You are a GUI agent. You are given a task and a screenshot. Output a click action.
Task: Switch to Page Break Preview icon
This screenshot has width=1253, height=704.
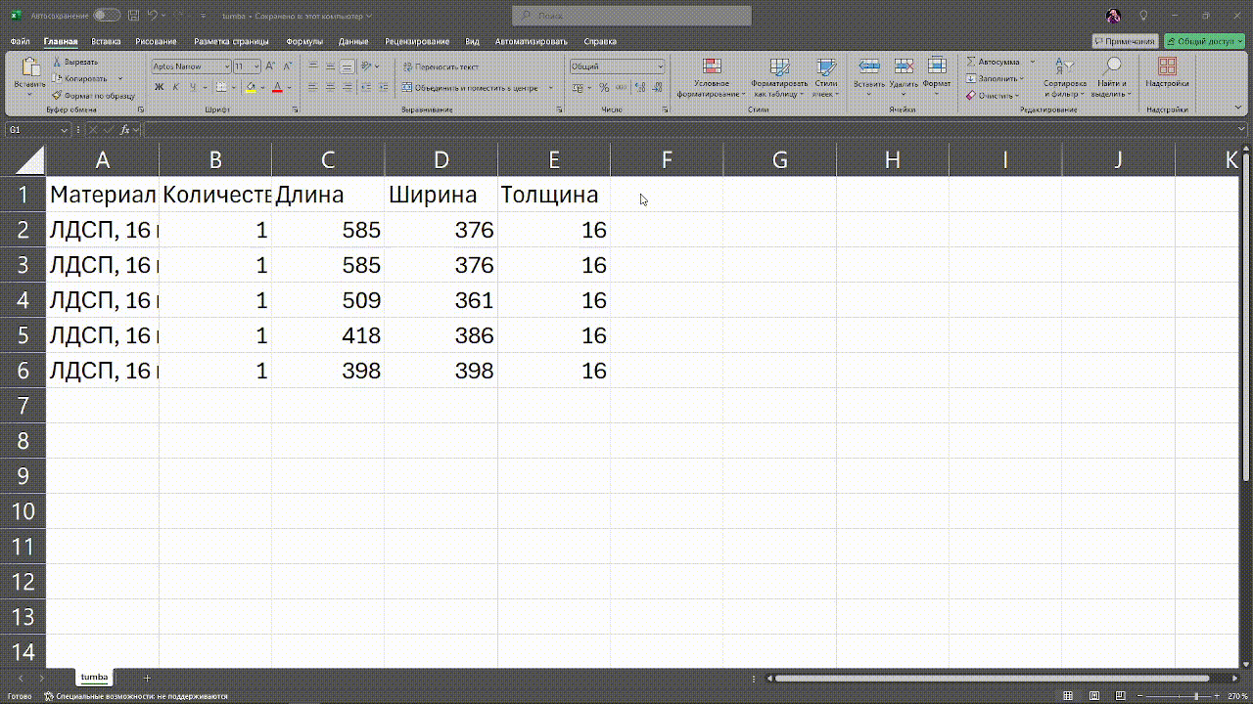click(1121, 696)
